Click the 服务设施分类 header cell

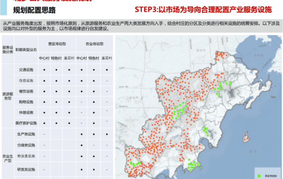(x=8, y=50)
